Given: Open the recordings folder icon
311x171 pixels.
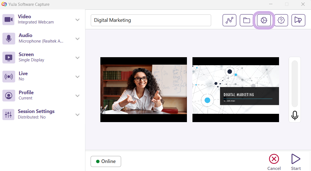Looking at the screenshot, I should pos(246,20).
